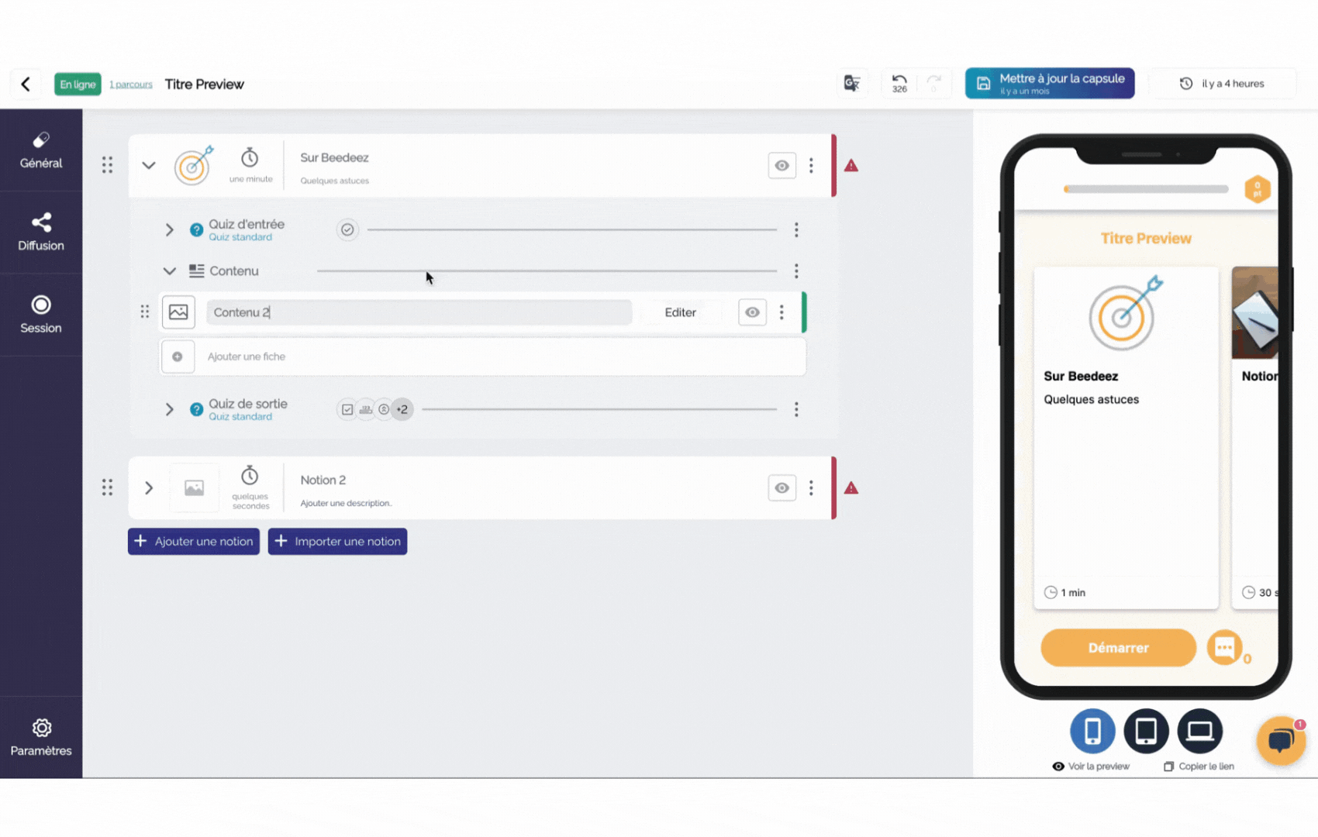Click Ajouter une notion button
This screenshot has width=1318, height=837.
pyautogui.click(x=194, y=542)
